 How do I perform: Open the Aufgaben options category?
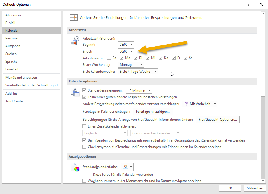point(31,46)
